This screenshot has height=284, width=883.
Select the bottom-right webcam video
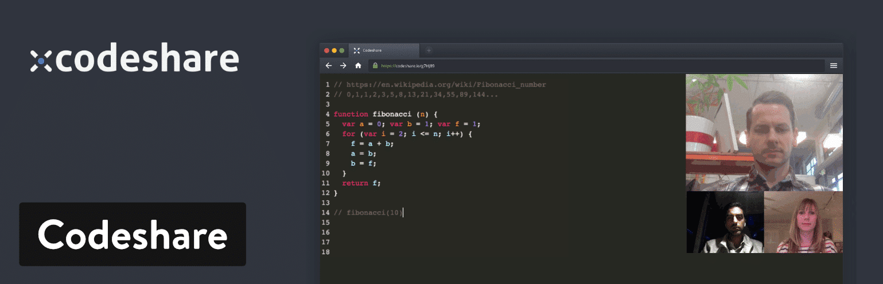click(x=803, y=222)
